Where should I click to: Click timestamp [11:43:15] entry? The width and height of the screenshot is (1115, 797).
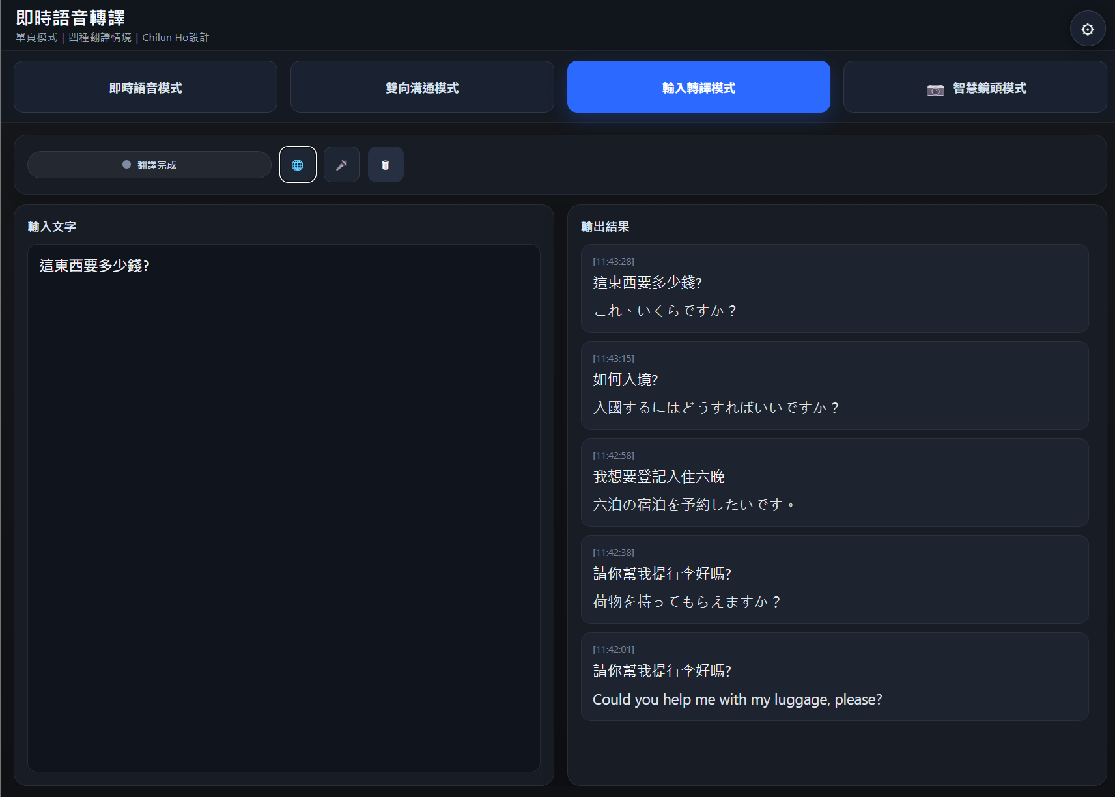[614, 359]
